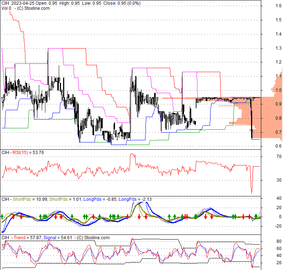The height and width of the screenshot is (270, 283).
Task: Click the 'Vol 0' volume label
Action: tap(6, 8)
